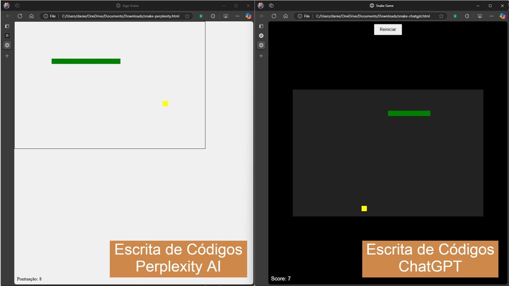
Task: Open screen capture tool in Snake Game window
Action: coord(480,16)
